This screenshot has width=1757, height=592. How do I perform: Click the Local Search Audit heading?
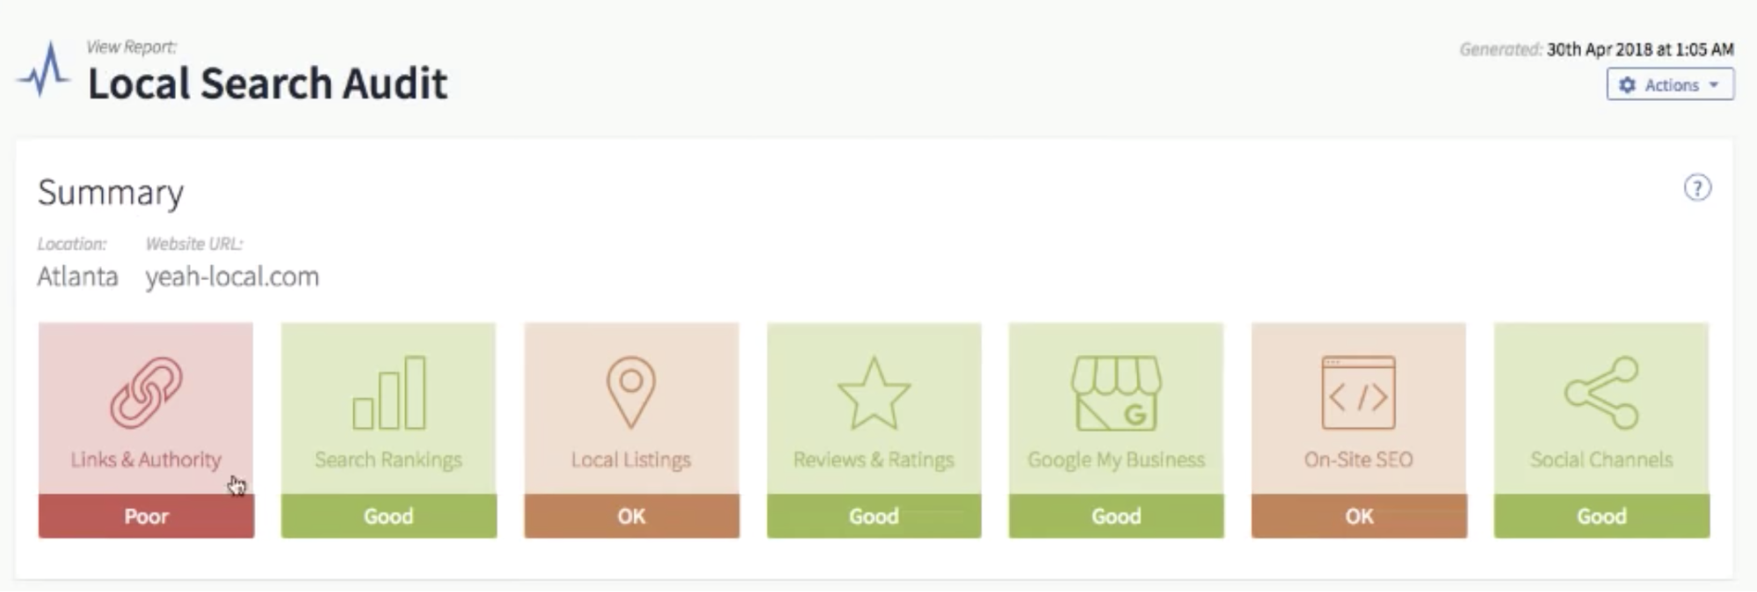(x=267, y=84)
